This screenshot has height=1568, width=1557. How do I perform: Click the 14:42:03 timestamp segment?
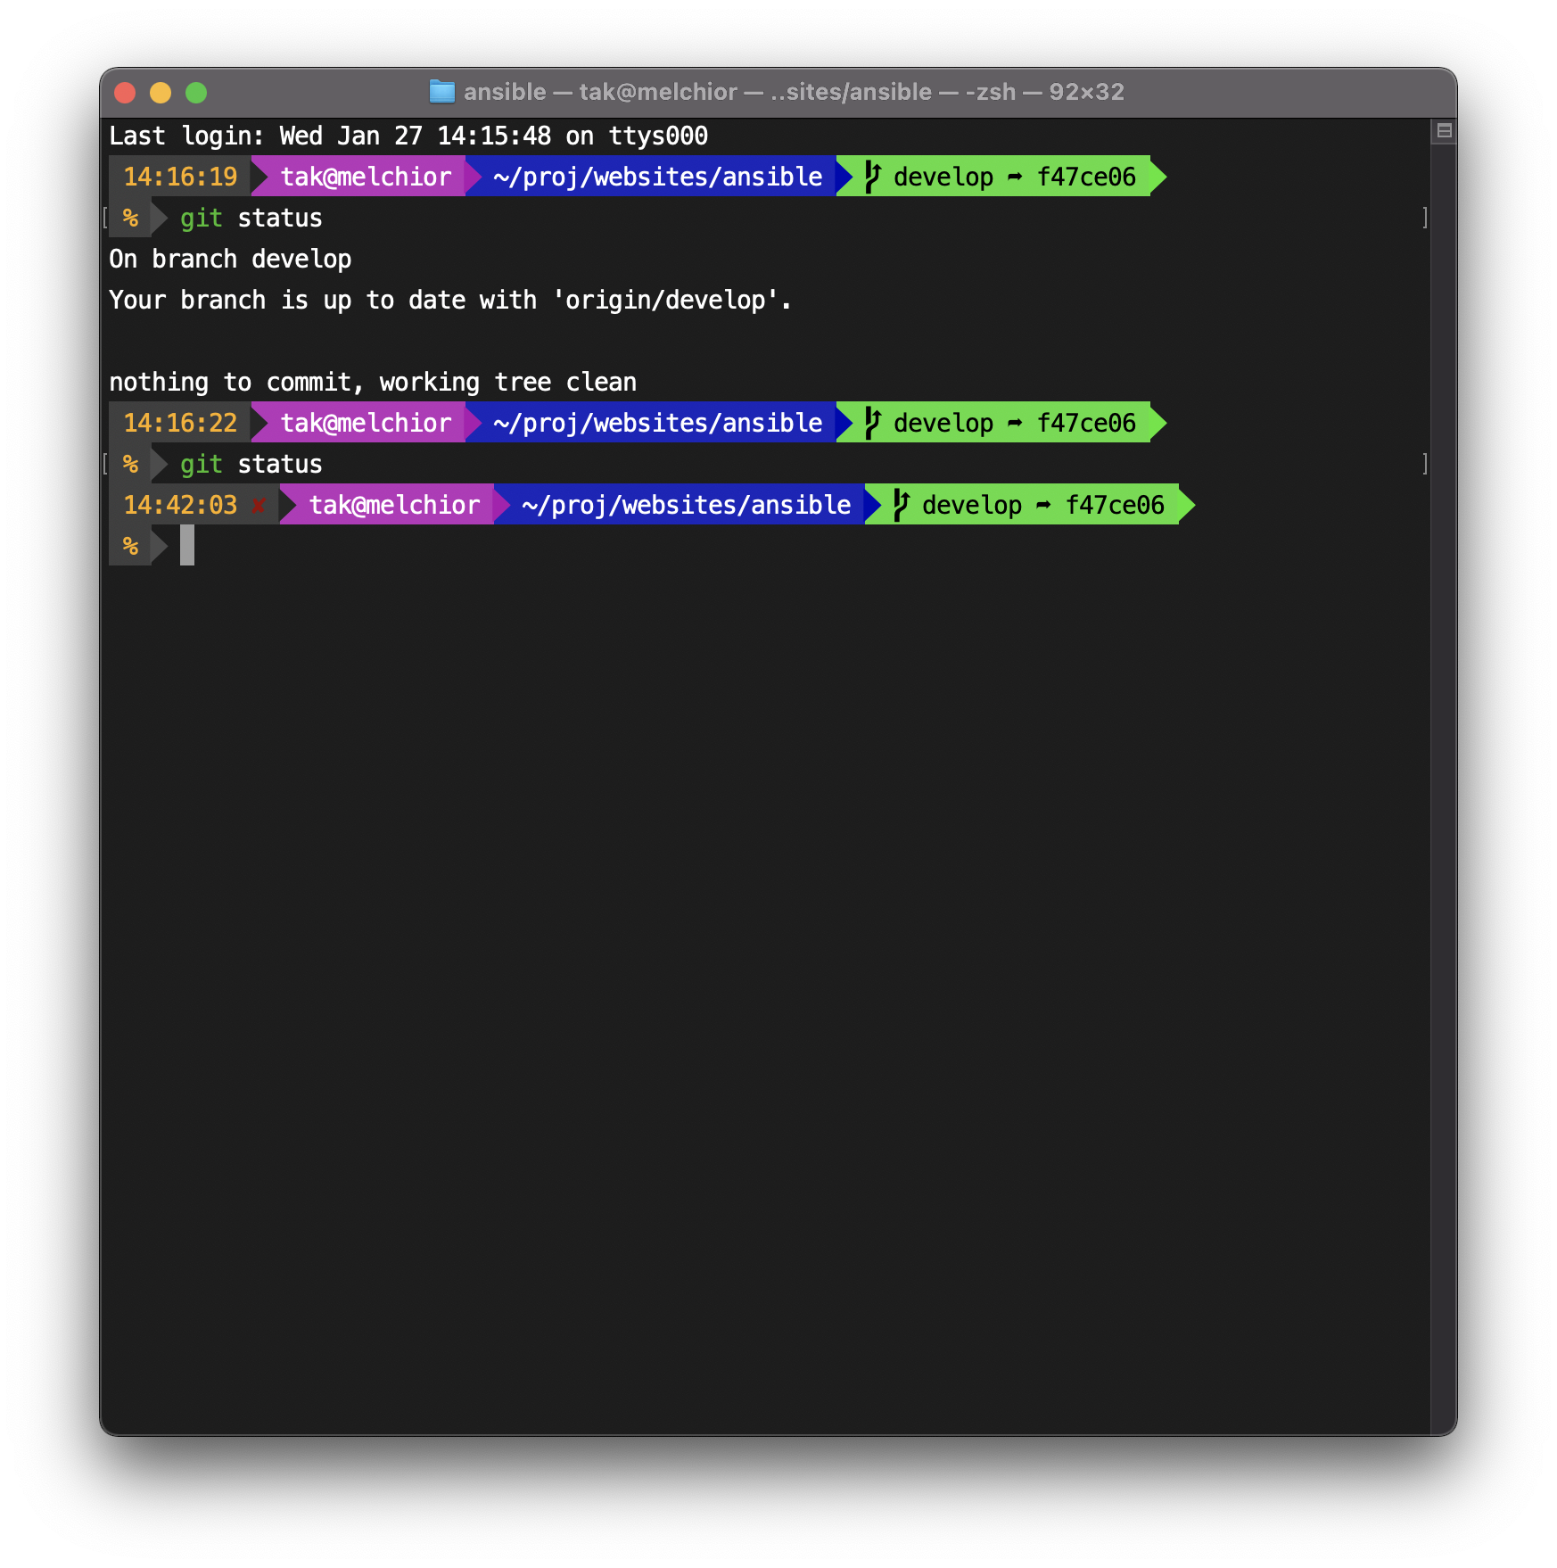(x=180, y=505)
